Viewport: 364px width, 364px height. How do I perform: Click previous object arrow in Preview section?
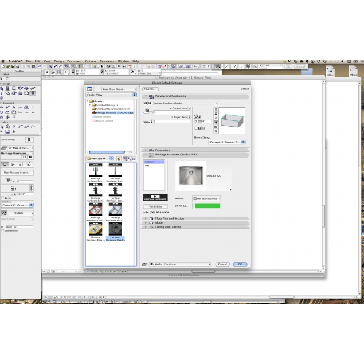tap(146, 103)
